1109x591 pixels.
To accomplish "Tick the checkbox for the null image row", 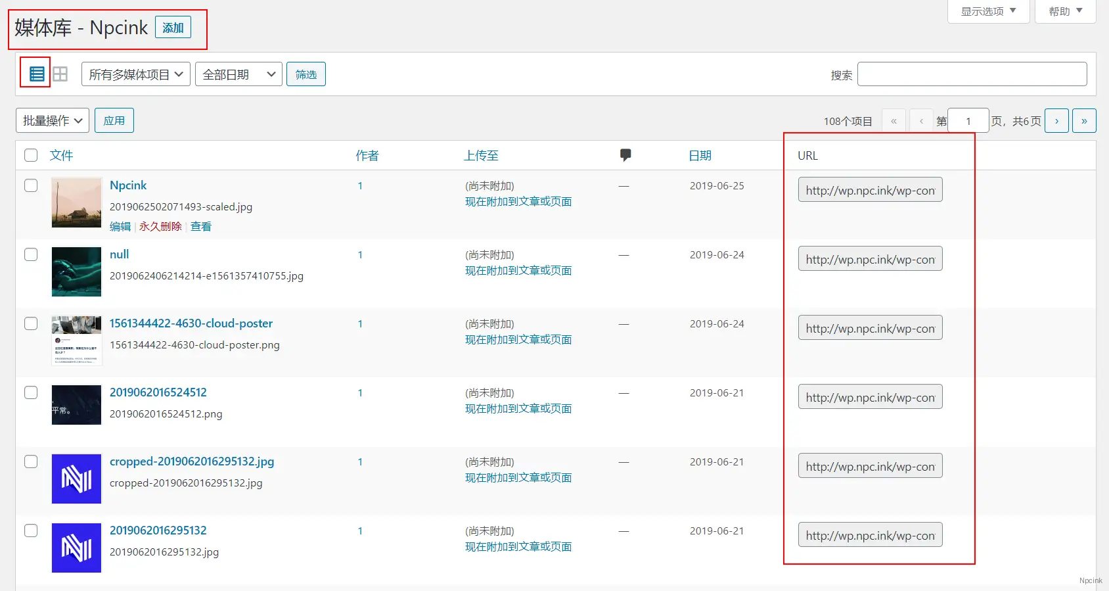I will 31,254.
